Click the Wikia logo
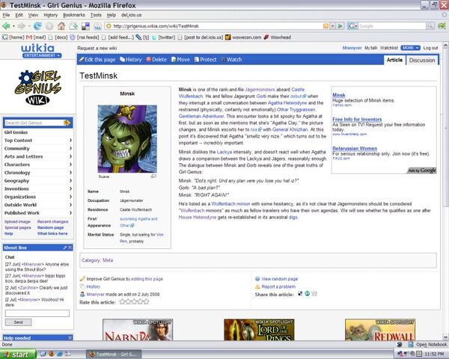449x359 pixels. (38, 48)
